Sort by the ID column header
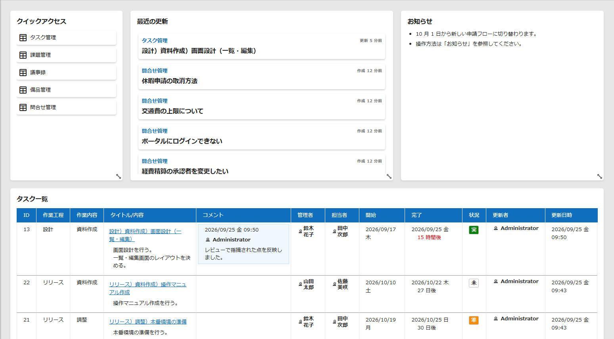Screen dimensions: 614x339 point(27,215)
